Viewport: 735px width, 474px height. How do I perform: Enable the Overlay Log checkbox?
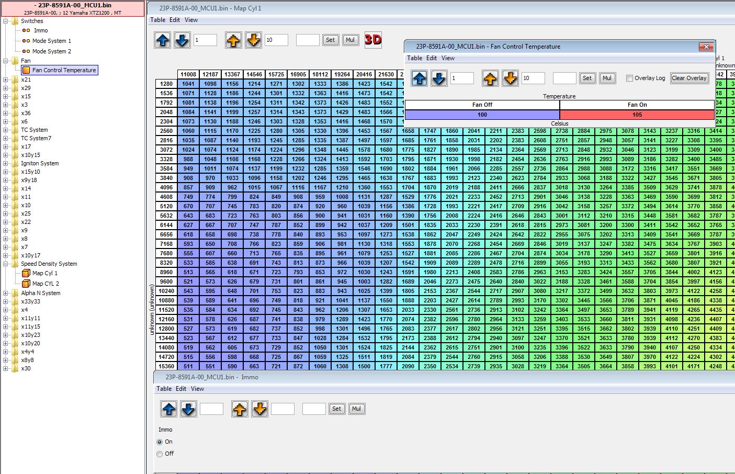[x=629, y=78]
